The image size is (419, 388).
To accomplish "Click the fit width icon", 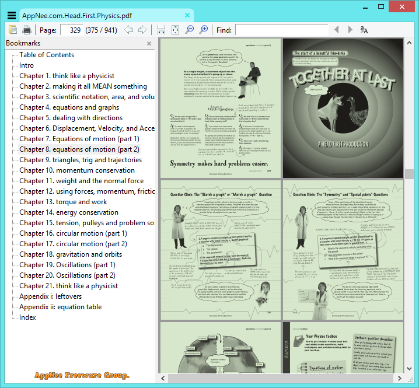I will (x=161, y=30).
